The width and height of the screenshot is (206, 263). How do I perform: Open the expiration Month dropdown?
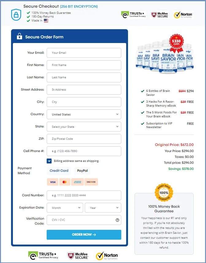(x=65, y=208)
